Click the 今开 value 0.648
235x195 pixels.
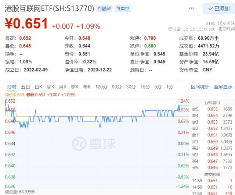click(84, 38)
